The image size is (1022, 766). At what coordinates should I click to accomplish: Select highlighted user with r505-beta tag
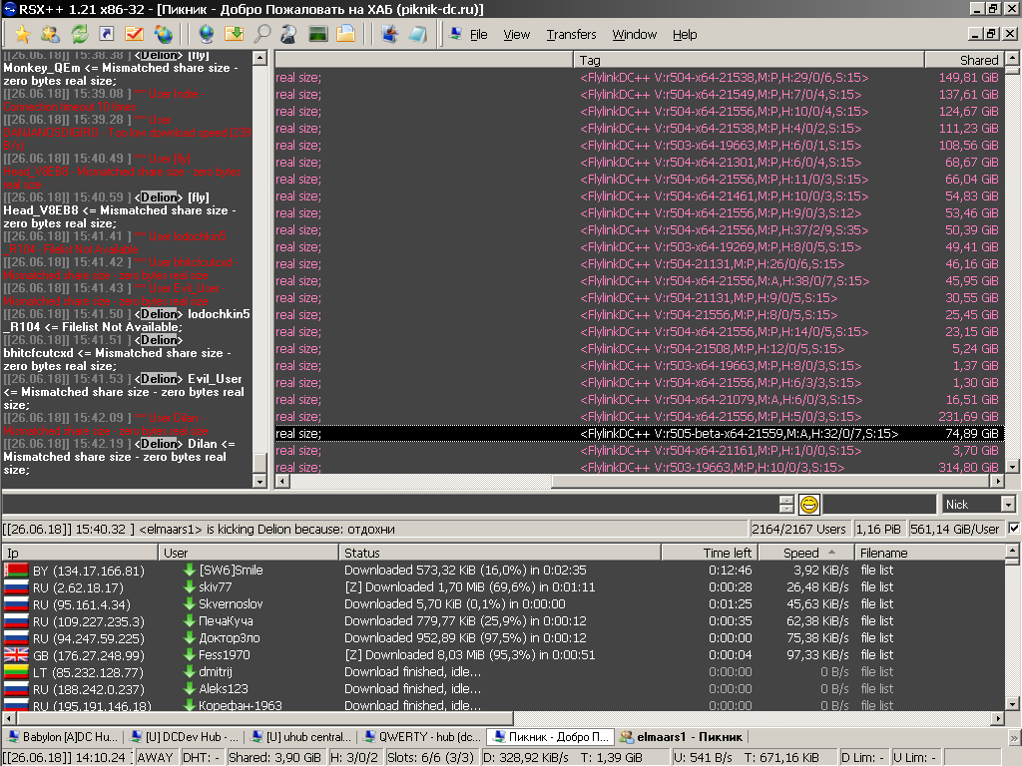pyautogui.click(x=640, y=433)
